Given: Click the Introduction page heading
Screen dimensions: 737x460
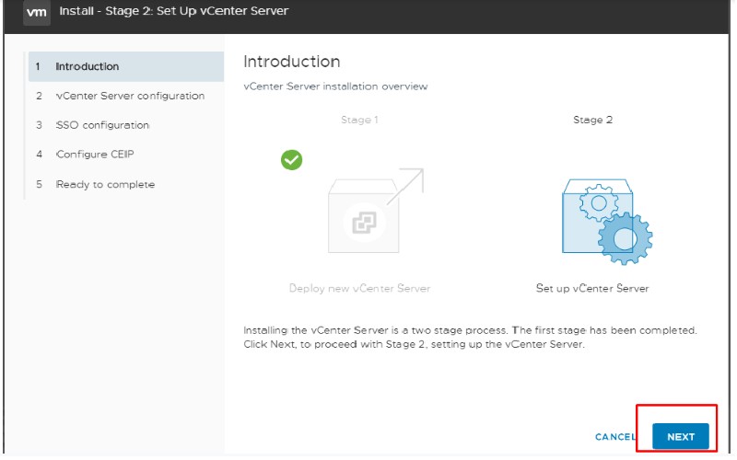Looking at the screenshot, I should (291, 62).
